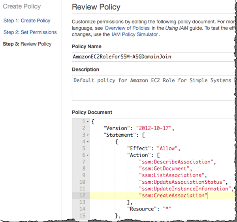The height and width of the screenshot is (222, 237).
Task: Open the IAM Policy Simulator link
Action: [135, 34]
